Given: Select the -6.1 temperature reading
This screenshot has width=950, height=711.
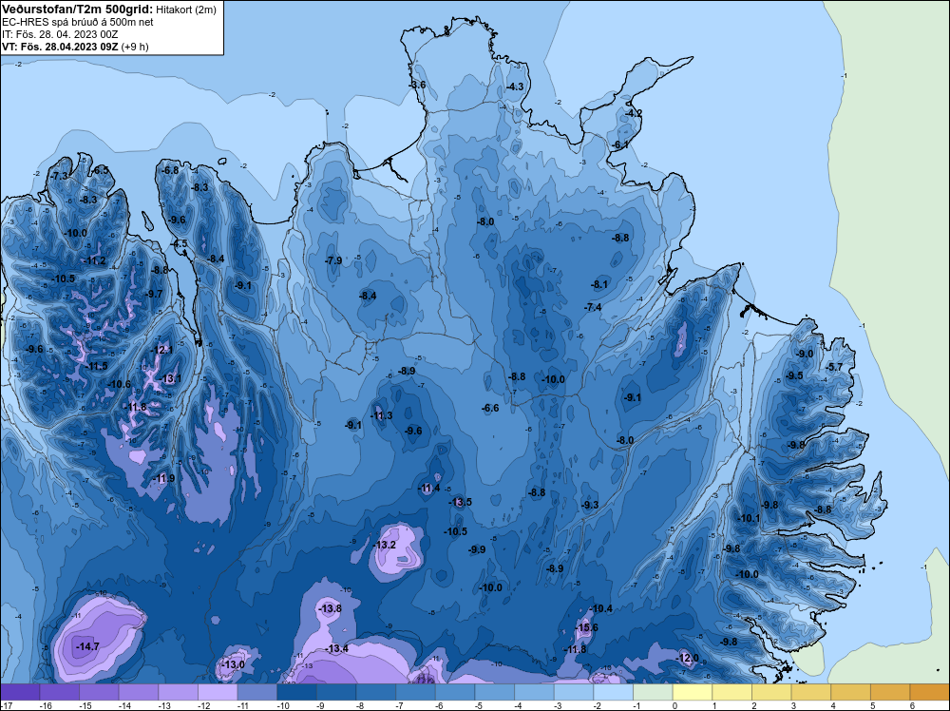Looking at the screenshot, I should point(619,144).
